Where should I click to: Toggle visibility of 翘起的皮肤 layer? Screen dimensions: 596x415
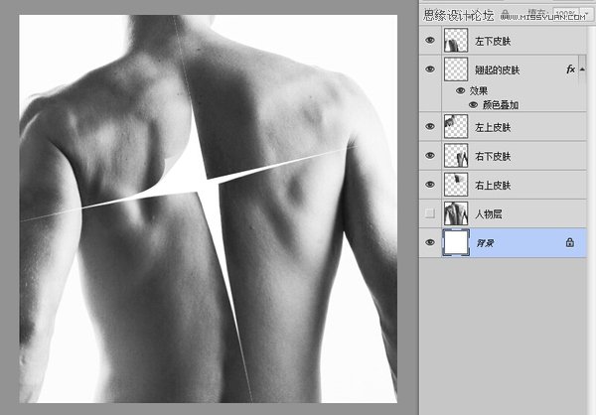pyautogui.click(x=429, y=69)
